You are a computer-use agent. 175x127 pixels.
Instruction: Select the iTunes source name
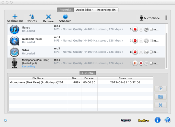click(x=26, y=28)
